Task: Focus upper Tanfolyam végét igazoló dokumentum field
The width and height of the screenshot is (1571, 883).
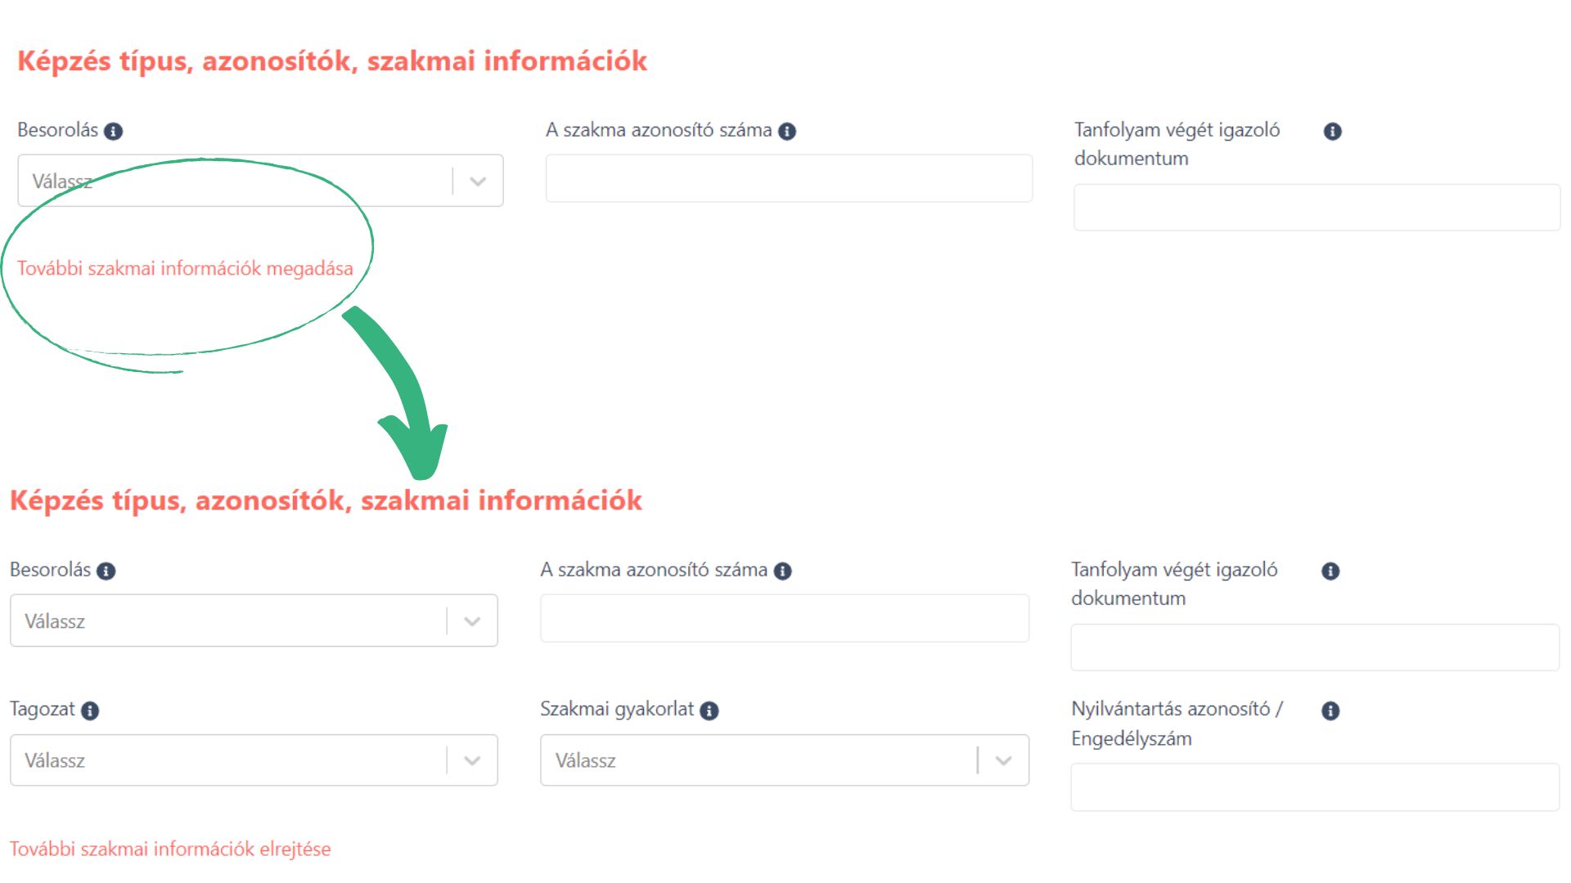Action: pos(1317,208)
